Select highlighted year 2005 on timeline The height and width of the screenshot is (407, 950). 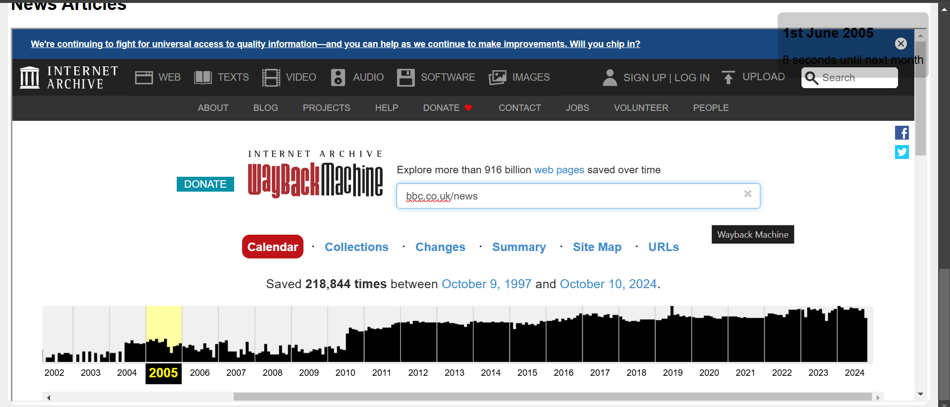click(163, 373)
